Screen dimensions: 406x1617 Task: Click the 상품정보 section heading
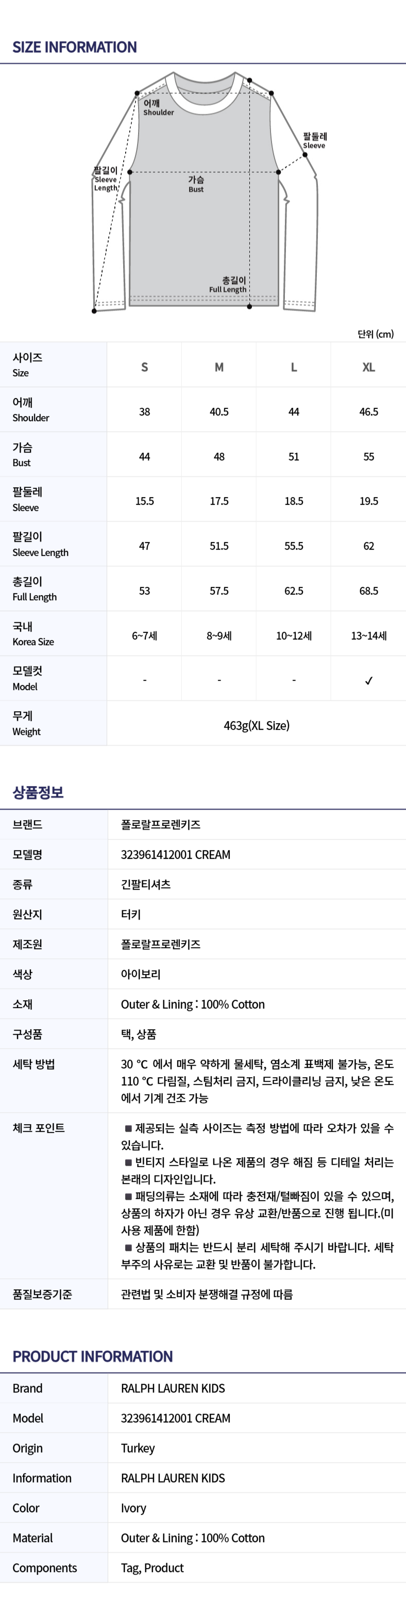pyautogui.click(x=38, y=792)
